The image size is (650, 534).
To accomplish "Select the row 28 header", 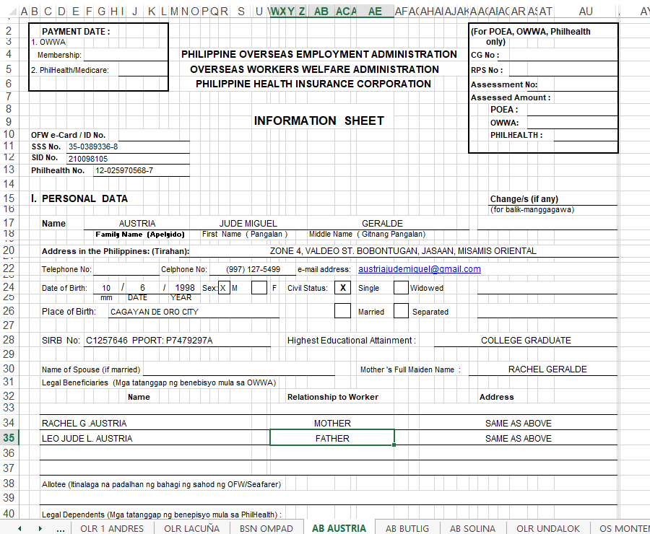I will [x=9, y=340].
